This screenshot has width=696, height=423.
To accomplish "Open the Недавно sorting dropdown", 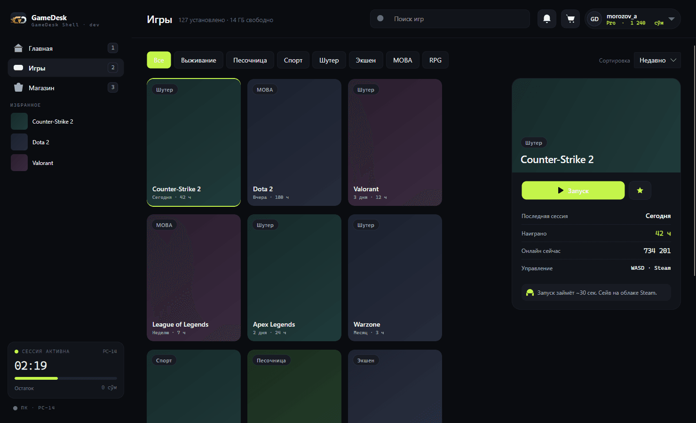I will 657,60.
